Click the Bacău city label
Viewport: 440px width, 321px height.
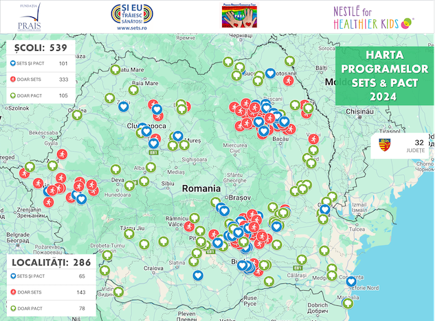point(280,139)
